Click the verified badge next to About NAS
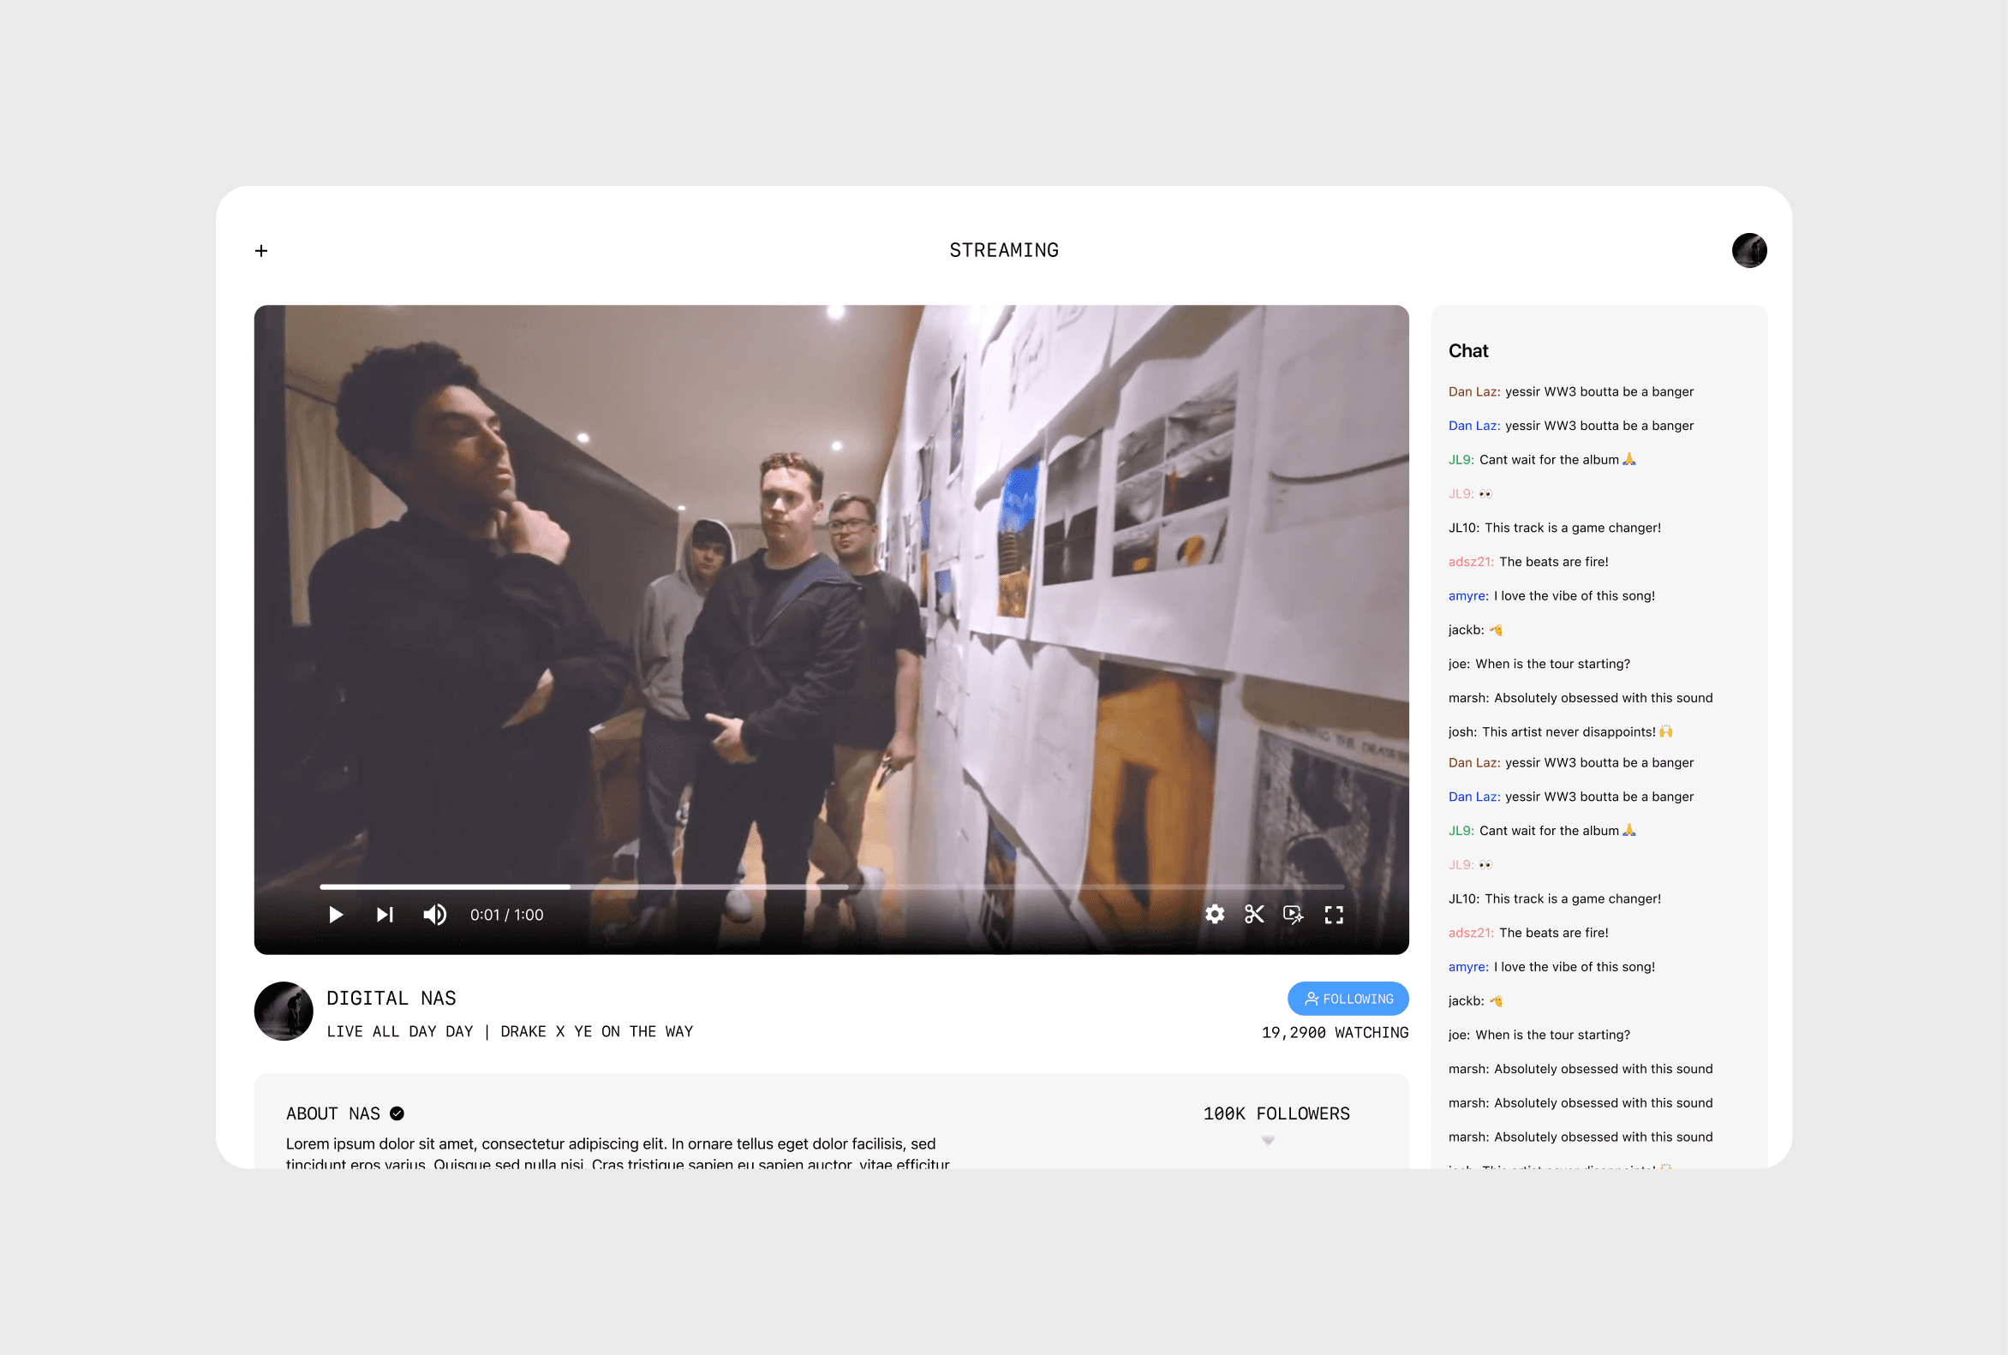 point(397,1113)
